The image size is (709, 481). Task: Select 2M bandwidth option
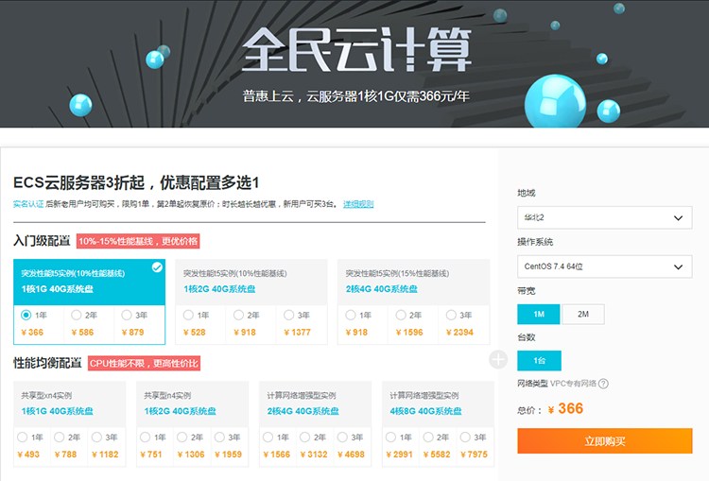583,314
